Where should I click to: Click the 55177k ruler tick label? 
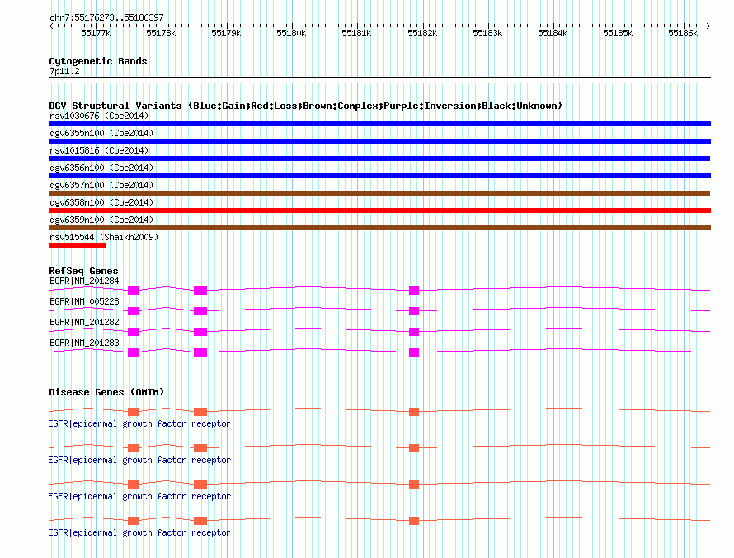(x=96, y=33)
